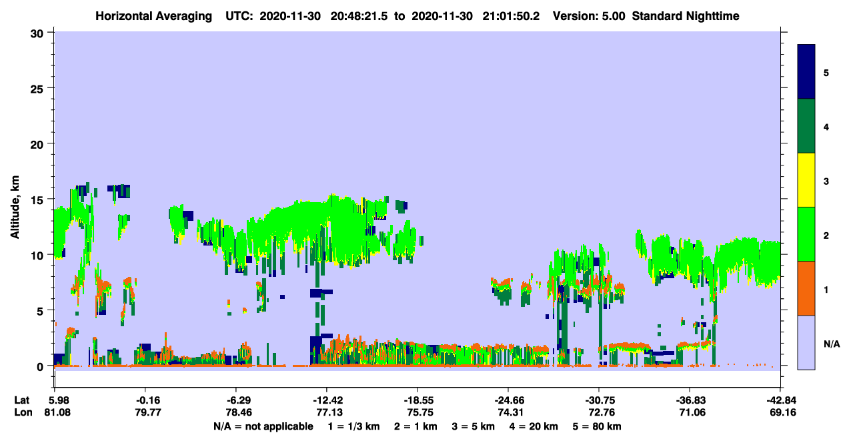Click the longitude value '72.76'
Image resolution: width=867 pixels, height=445 pixels.
602,412
